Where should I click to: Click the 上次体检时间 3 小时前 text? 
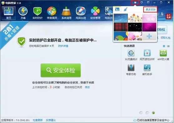(x=46, y=87)
